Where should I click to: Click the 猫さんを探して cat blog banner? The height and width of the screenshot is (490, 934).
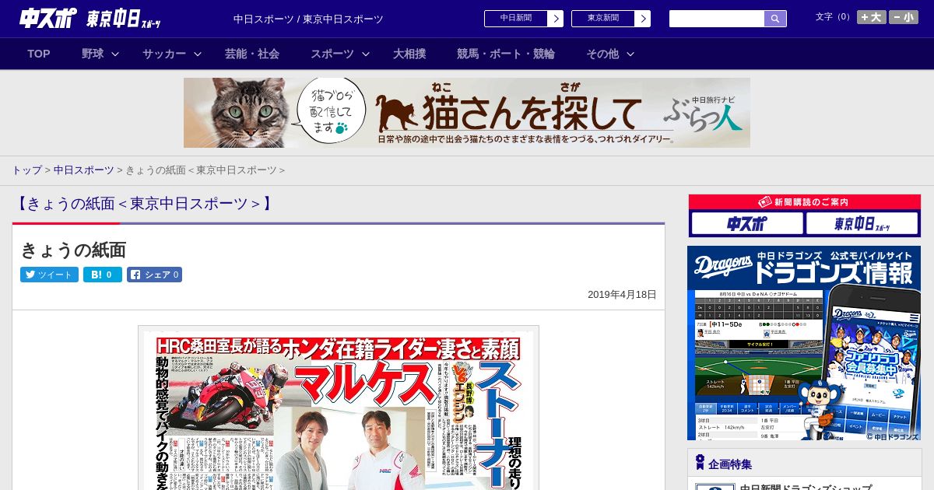[467, 113]
